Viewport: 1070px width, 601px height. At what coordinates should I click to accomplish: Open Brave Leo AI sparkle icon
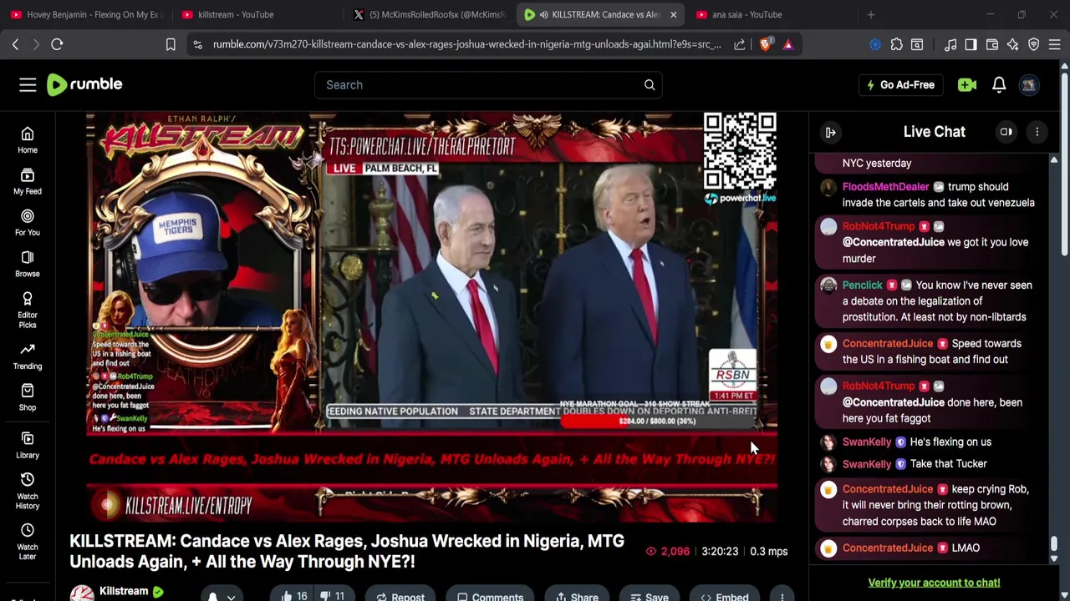click(x=1012, y=44)
